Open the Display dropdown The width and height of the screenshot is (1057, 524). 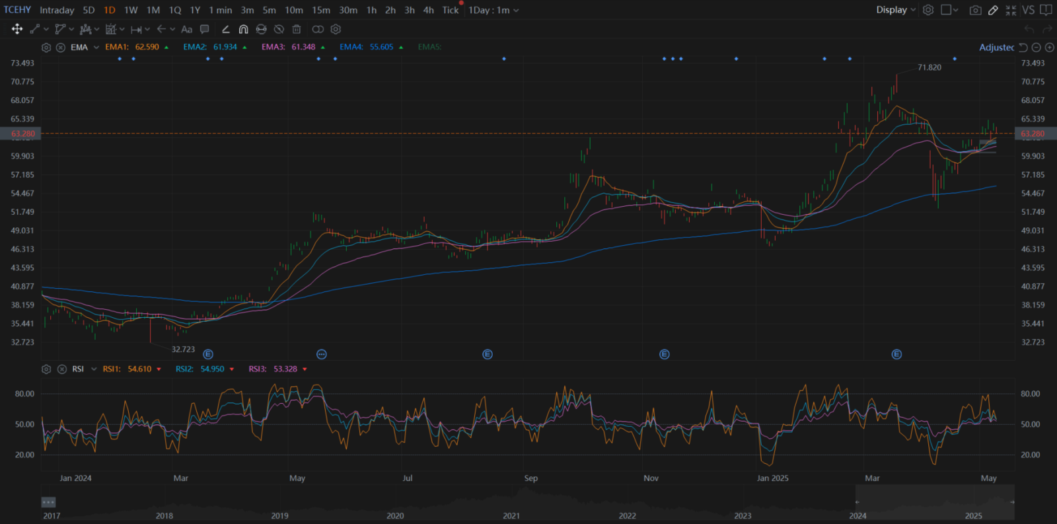click(896, 10)
